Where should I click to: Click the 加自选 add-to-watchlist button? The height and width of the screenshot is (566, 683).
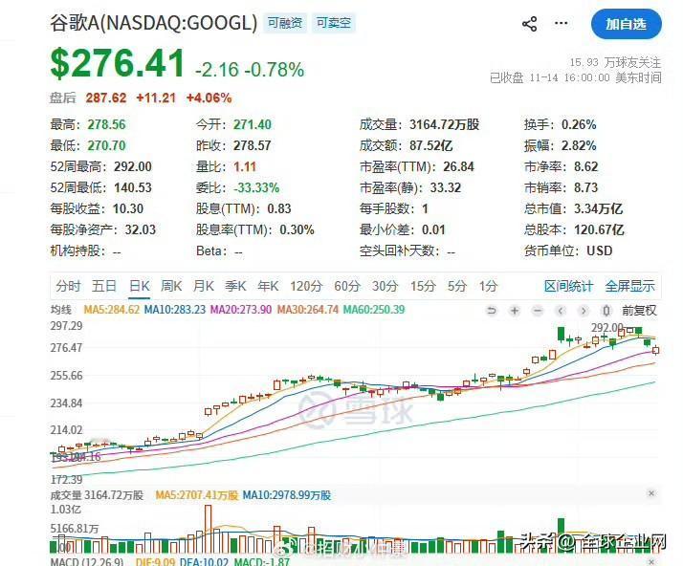pyautogui.click(x=626, y=24)
